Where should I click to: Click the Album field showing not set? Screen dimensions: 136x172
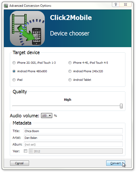(73, 144)
